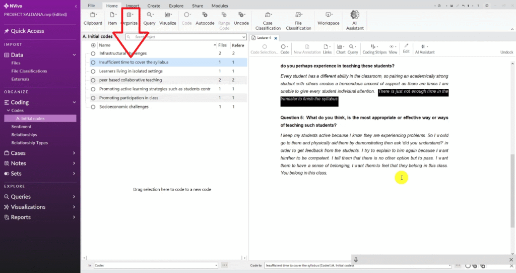Expand the Cases section in the sidebar

74,153
